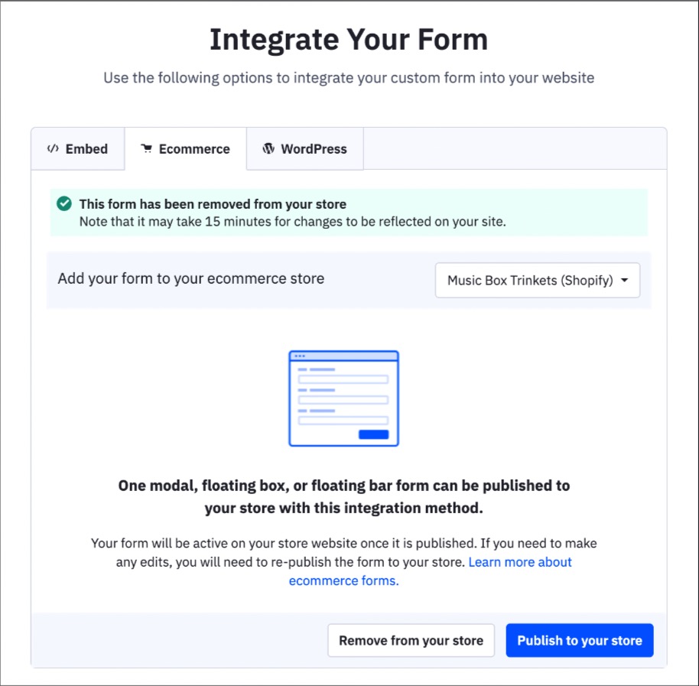Select the shopping cart icon beside Ecommerce

146,148
